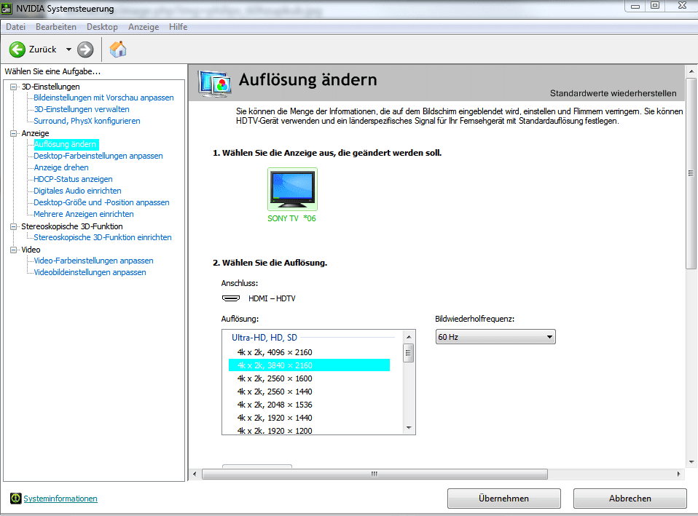Open the Desktop menu
This screenshot has height=516, width=698.
[x=103, y=27]
